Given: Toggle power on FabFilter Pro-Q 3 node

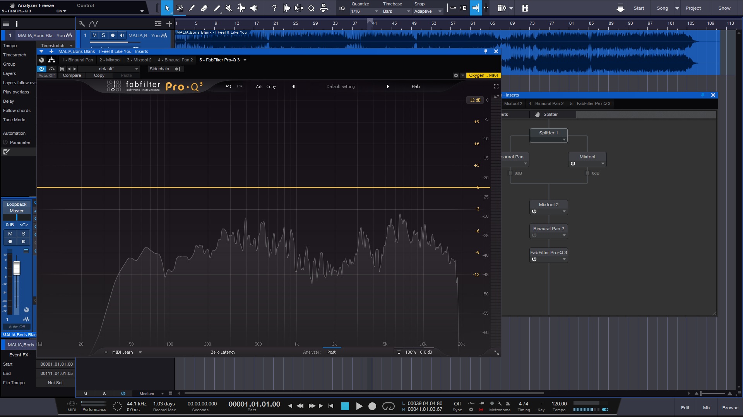Looking at the screenshot, I should coord(534,259).
